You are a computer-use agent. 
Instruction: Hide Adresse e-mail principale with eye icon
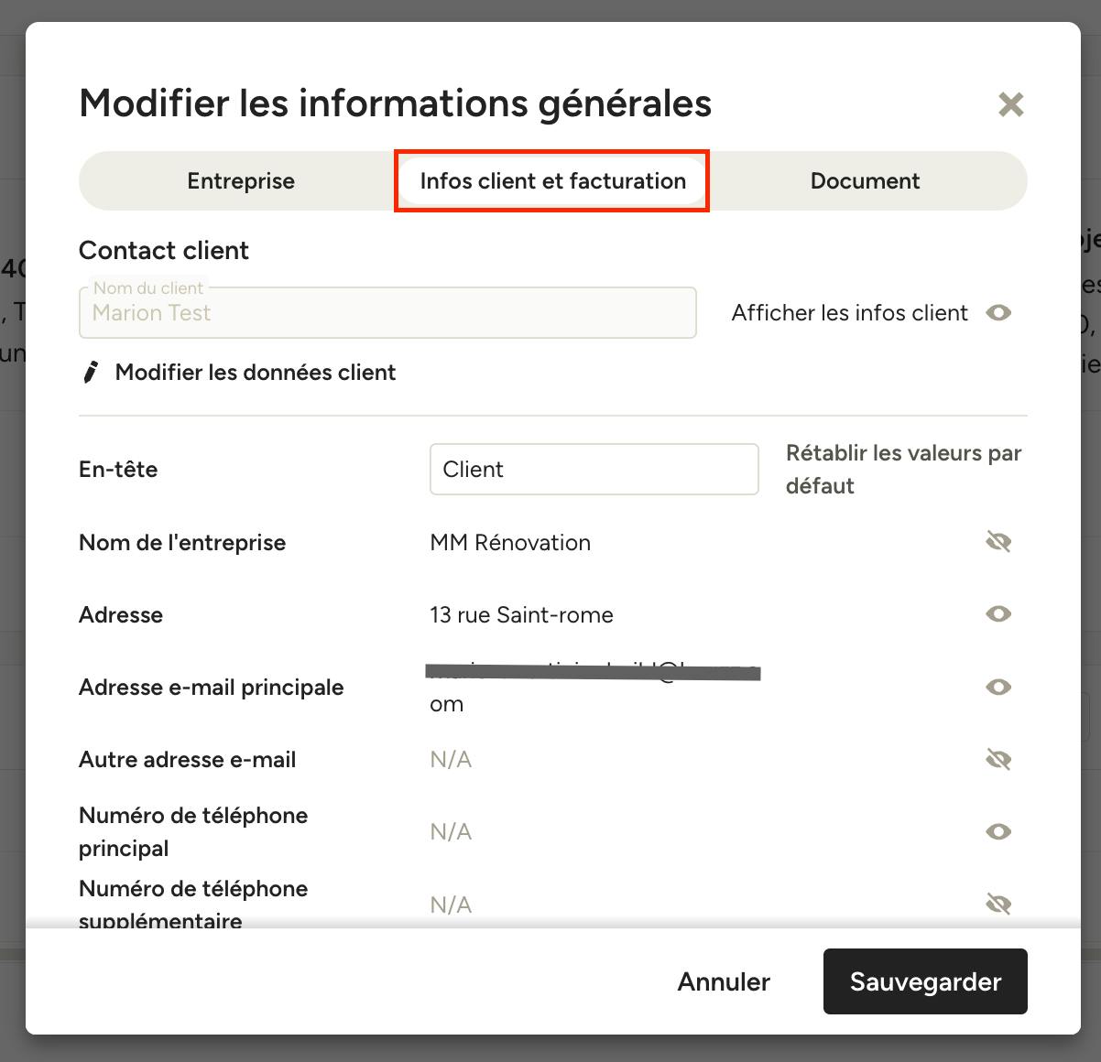tap(998, 687)
